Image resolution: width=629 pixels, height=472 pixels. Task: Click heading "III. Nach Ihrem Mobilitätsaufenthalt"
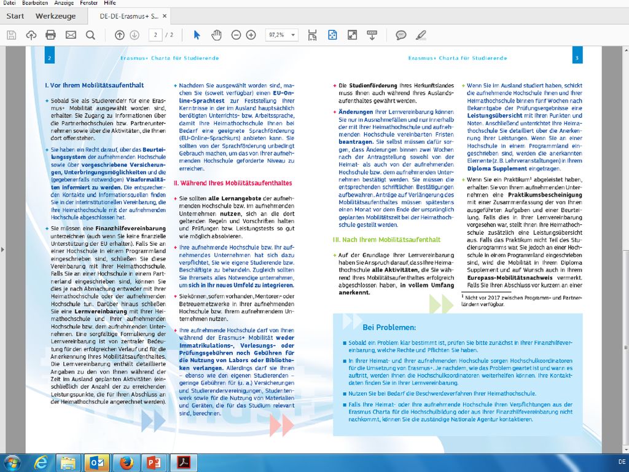click(387, 240)
